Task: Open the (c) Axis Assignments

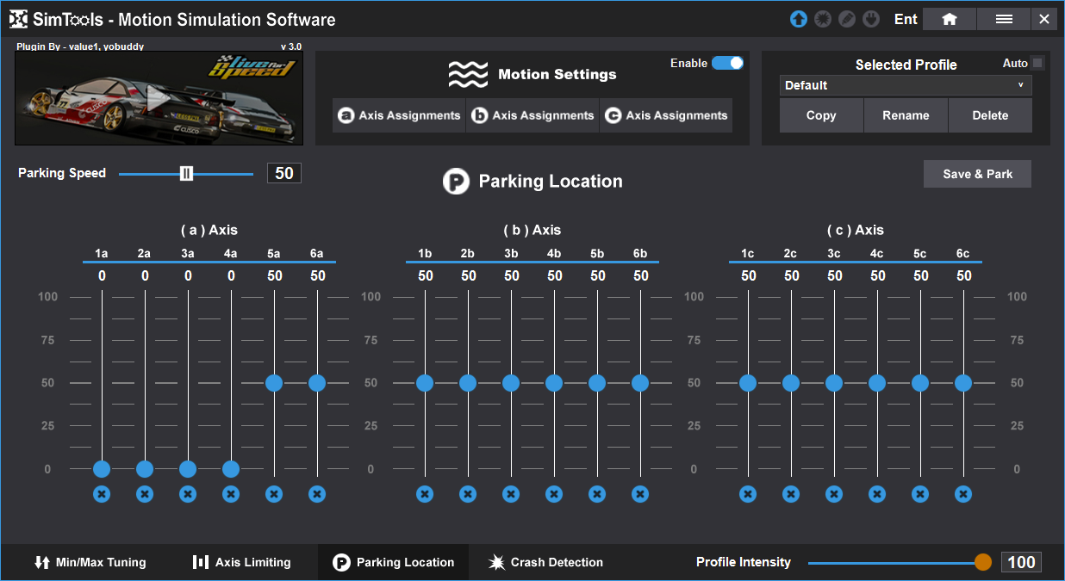Action: point(666,115)
